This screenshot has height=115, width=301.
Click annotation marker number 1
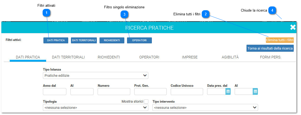pyautogui.click(x=47, y=13)
